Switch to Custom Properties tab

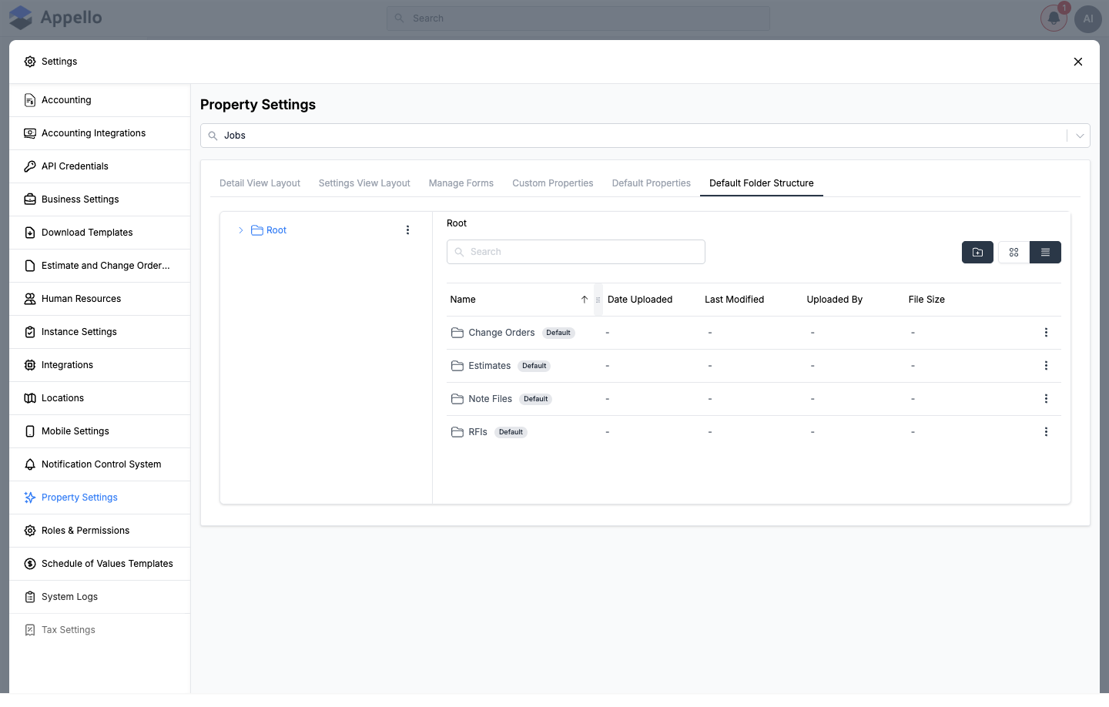(553, 183)
